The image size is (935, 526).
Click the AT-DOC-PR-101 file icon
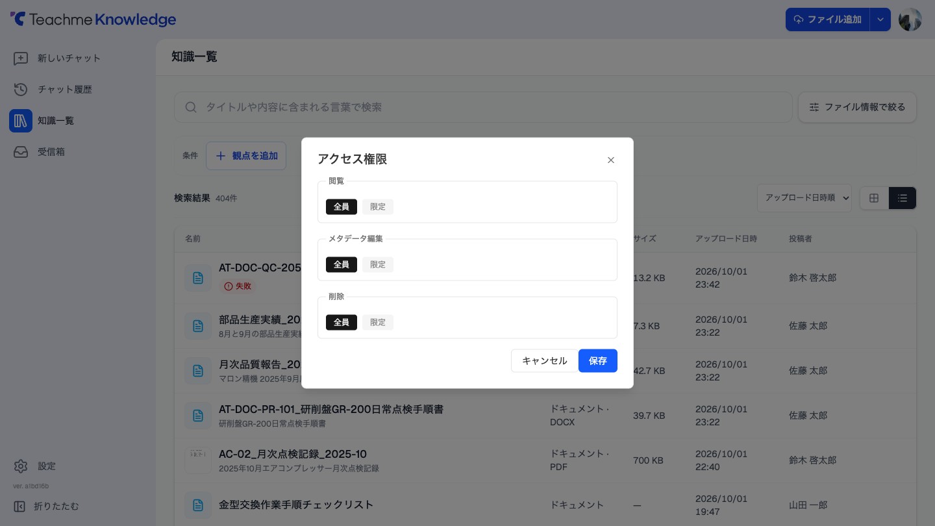[198, 416]
